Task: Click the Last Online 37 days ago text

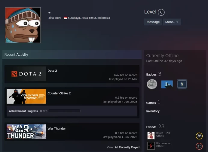Action: coord(164,61)
